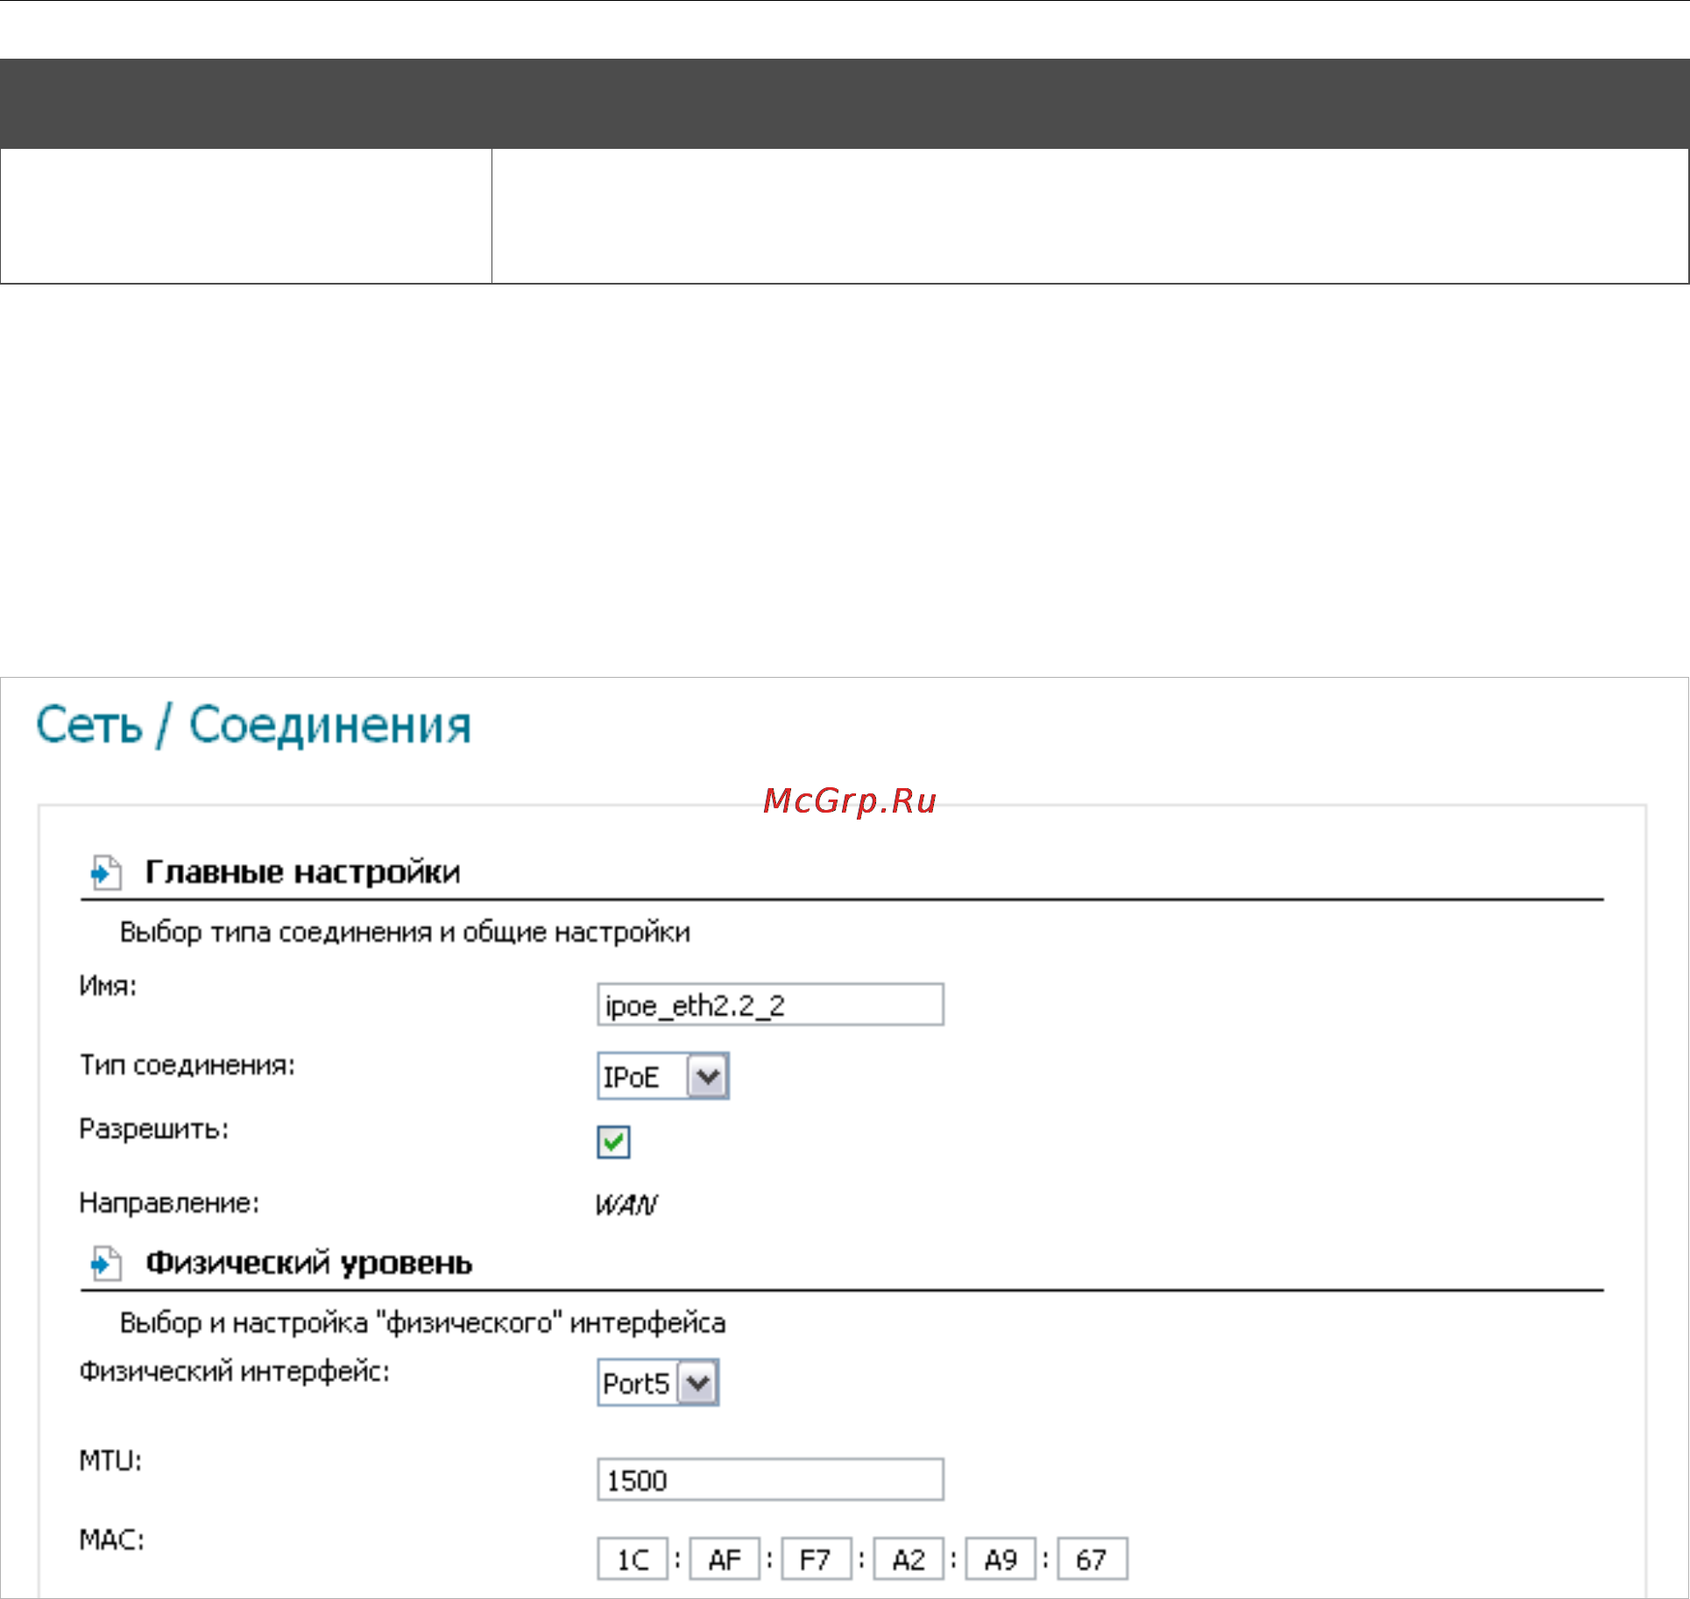Click the Направление label
1690x1599 pixels.
click(170, 1203)
